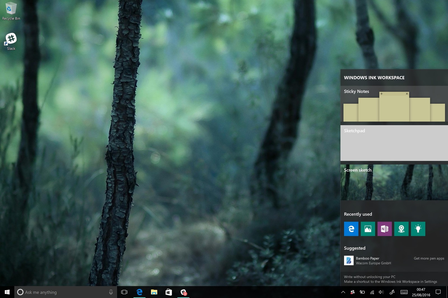448x298 pixels.
Task: Open the Tips lightbulb app
Action: pyautogui.click(x=418, y=229)
